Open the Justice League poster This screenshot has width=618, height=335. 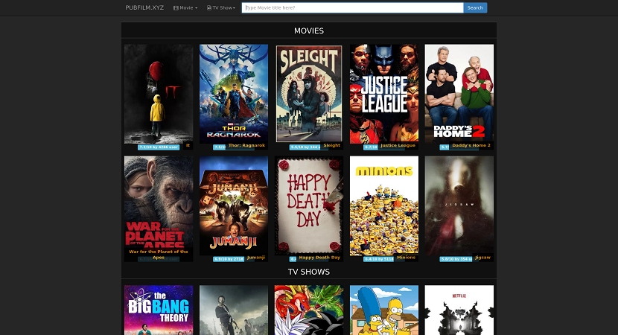[x=384, y=94]
